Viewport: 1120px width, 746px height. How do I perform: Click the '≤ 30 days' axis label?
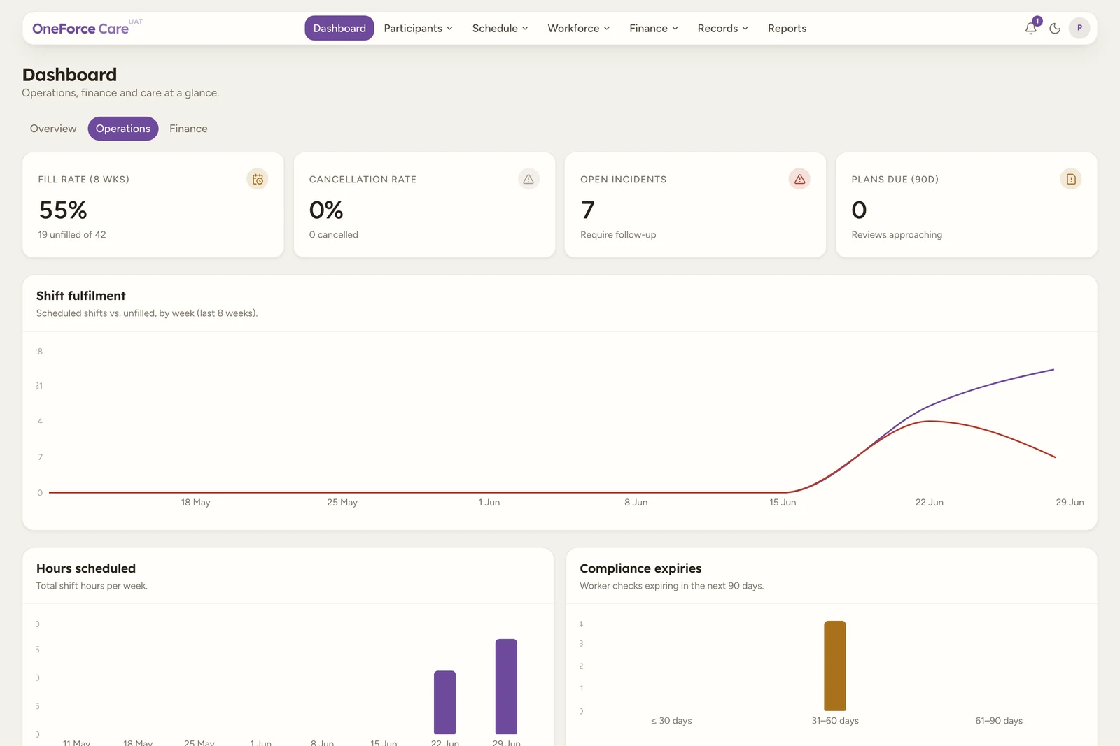(x=671, y=721)
